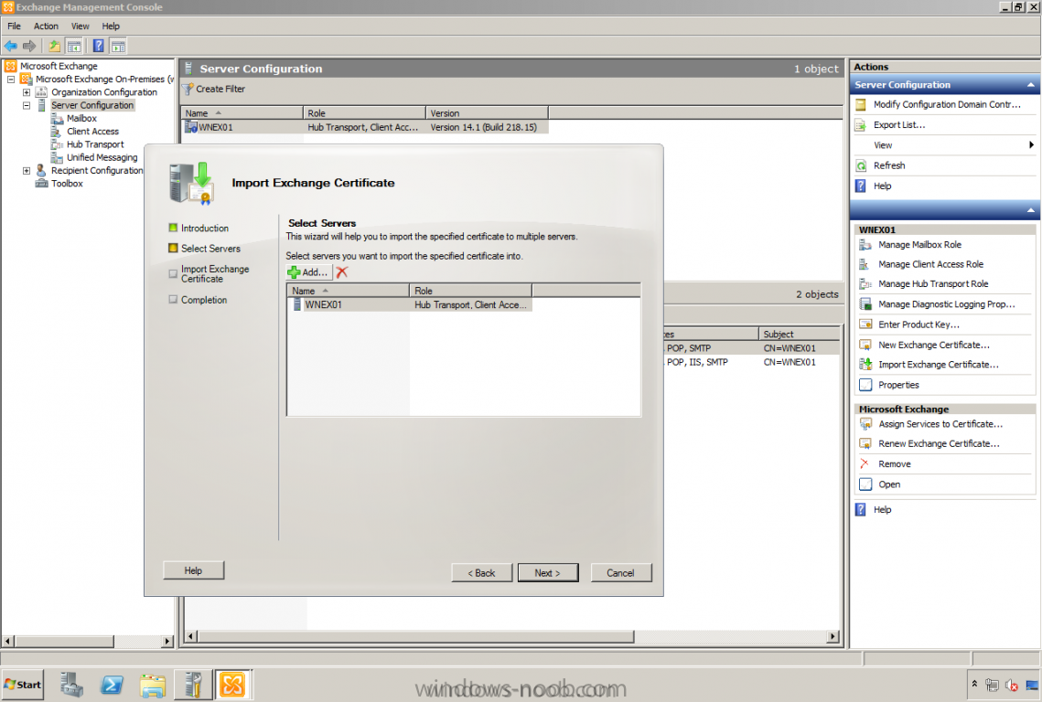This screenshot has width=1042, height=702.
Task: Click the Enter Product Key icon
Action: (x=865, y=324)
